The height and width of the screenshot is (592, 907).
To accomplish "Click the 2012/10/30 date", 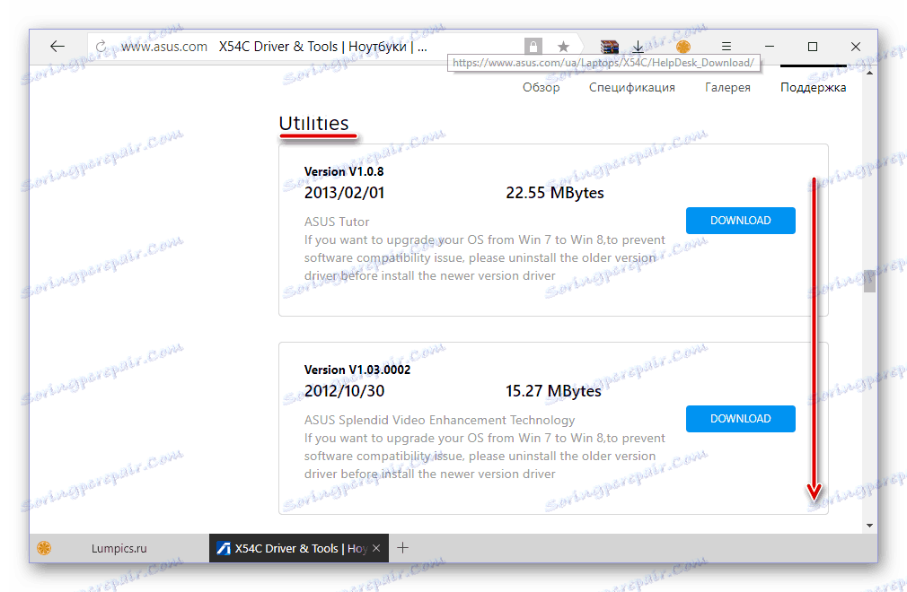I will tap(344, 391).
